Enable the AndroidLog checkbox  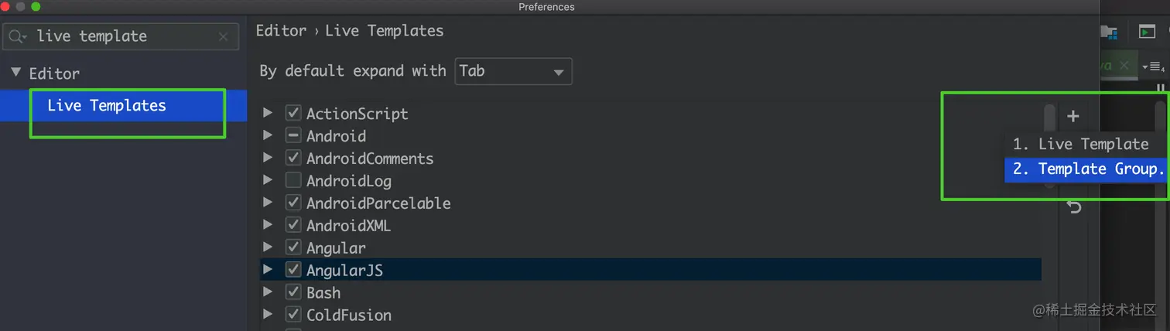tap(293, 180)
